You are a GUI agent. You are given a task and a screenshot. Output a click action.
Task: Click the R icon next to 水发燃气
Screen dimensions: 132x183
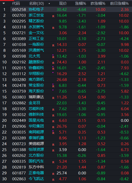(x=53, y=28)
